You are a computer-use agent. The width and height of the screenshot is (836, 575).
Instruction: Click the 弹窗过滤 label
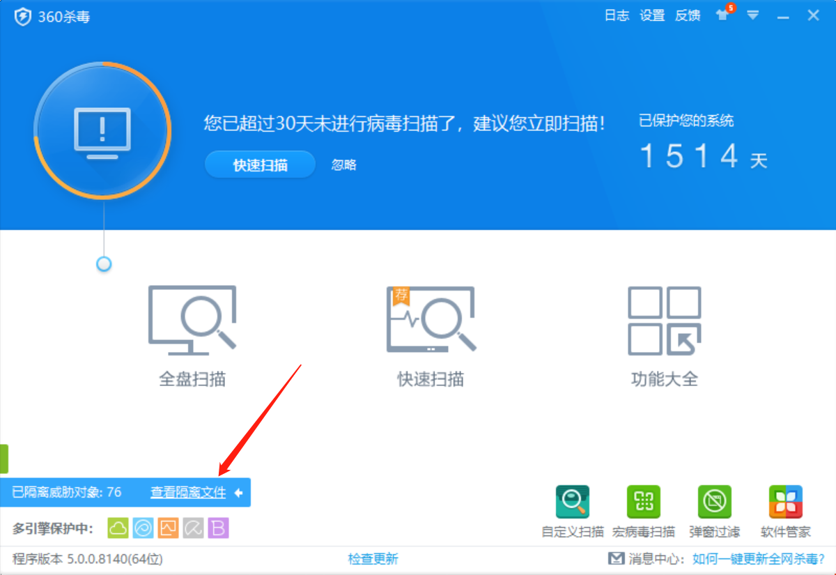pyautogui.click(x=715, y=532)
